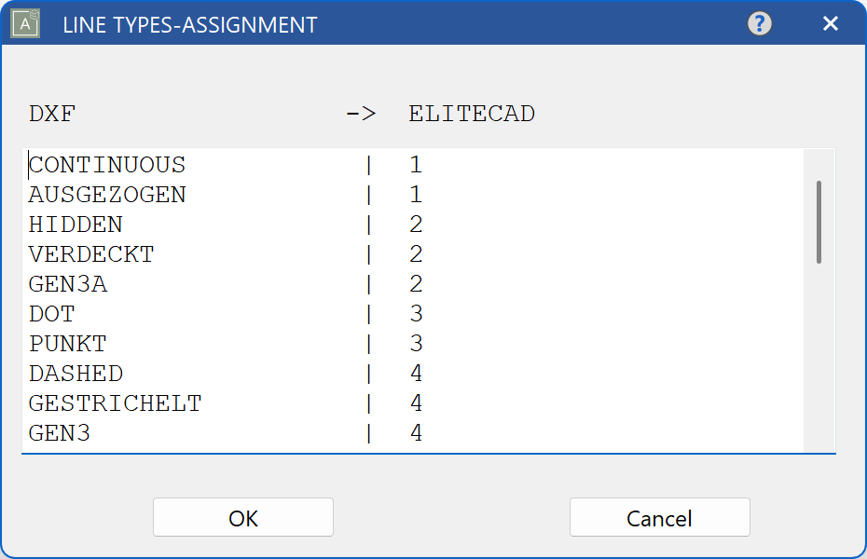867x559 pixels.
Task: Click the ELITECAD value 1 next to CONTINUOUS
Action: click(416, 165)
